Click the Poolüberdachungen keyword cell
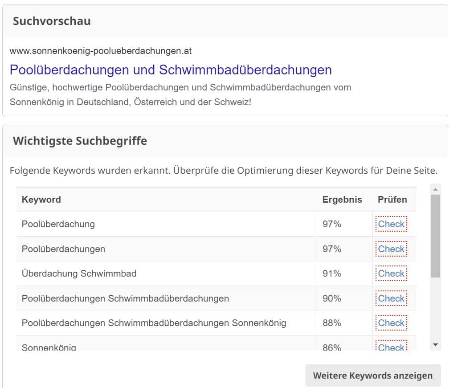Image resolution: width=462 pixels, height=388 pixels. pos(167,249)
